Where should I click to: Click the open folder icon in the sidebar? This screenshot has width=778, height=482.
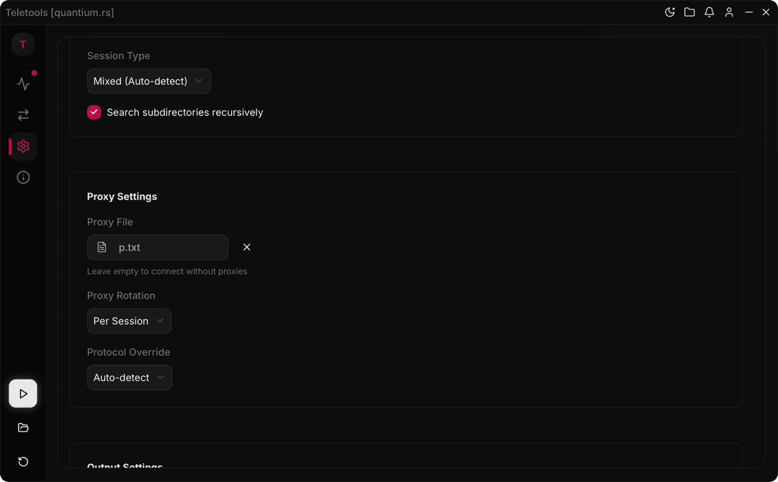coord(23,427)
